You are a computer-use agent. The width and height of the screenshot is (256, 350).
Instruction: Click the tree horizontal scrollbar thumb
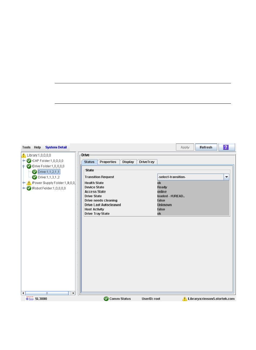click(47, 293)
